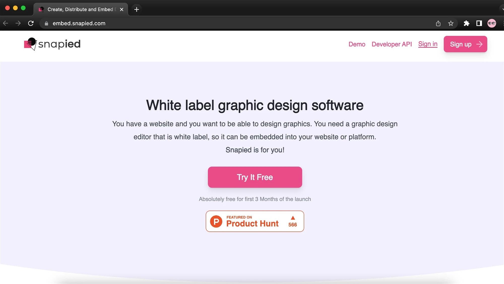Open a new tab with the plus button
Viewport: 504px width, 284px height.
pos(137,9)
